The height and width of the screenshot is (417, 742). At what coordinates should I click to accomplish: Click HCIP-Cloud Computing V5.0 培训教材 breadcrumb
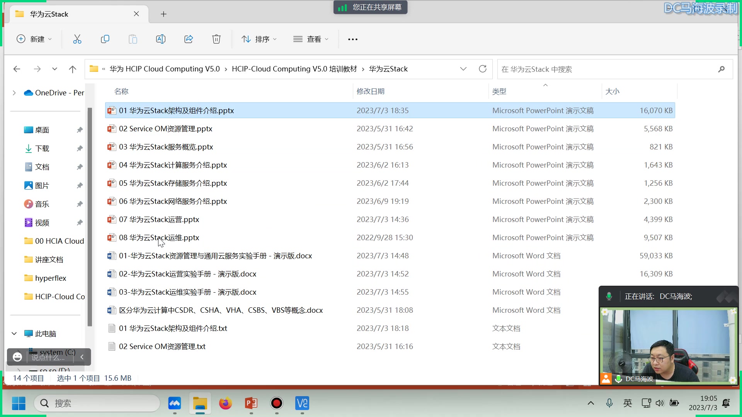[294, 69]
